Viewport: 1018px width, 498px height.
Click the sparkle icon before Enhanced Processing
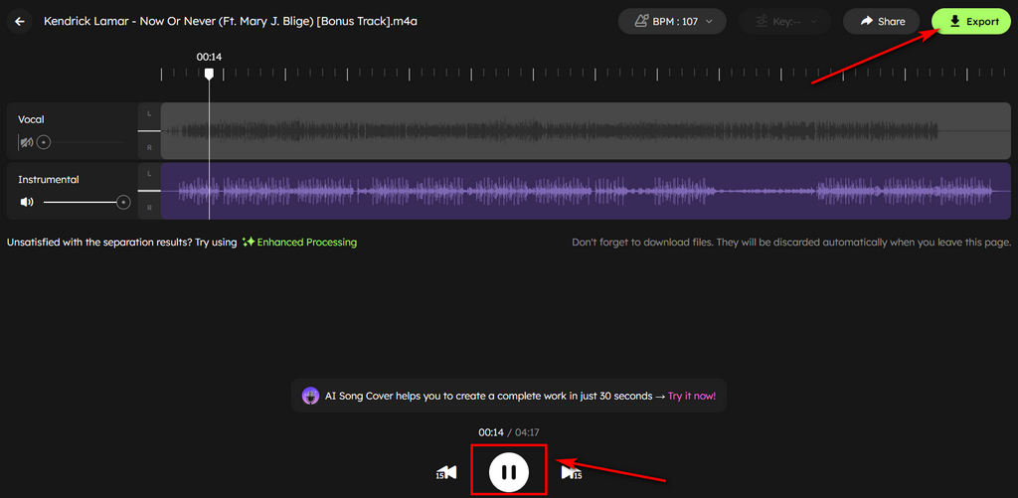(248, 243)
